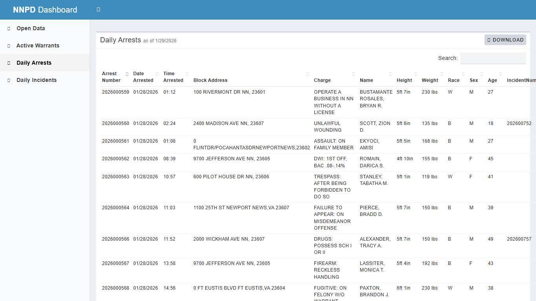The width and height of the screenshot is (536, 301).
Task: Click the sort icon beside Block Address
Action: 307,74
